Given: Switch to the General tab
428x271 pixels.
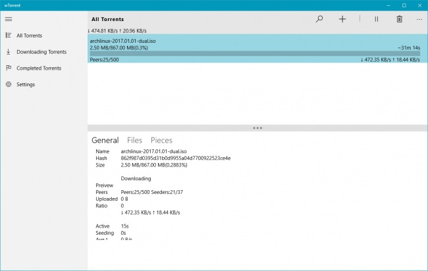Looking at the screenshot, I should [x=105, y=140].
